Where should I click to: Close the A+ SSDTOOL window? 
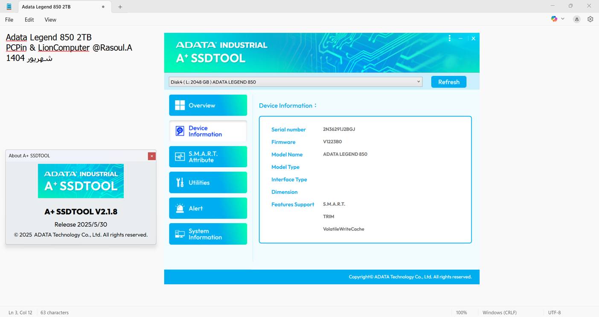click(473, 38)
